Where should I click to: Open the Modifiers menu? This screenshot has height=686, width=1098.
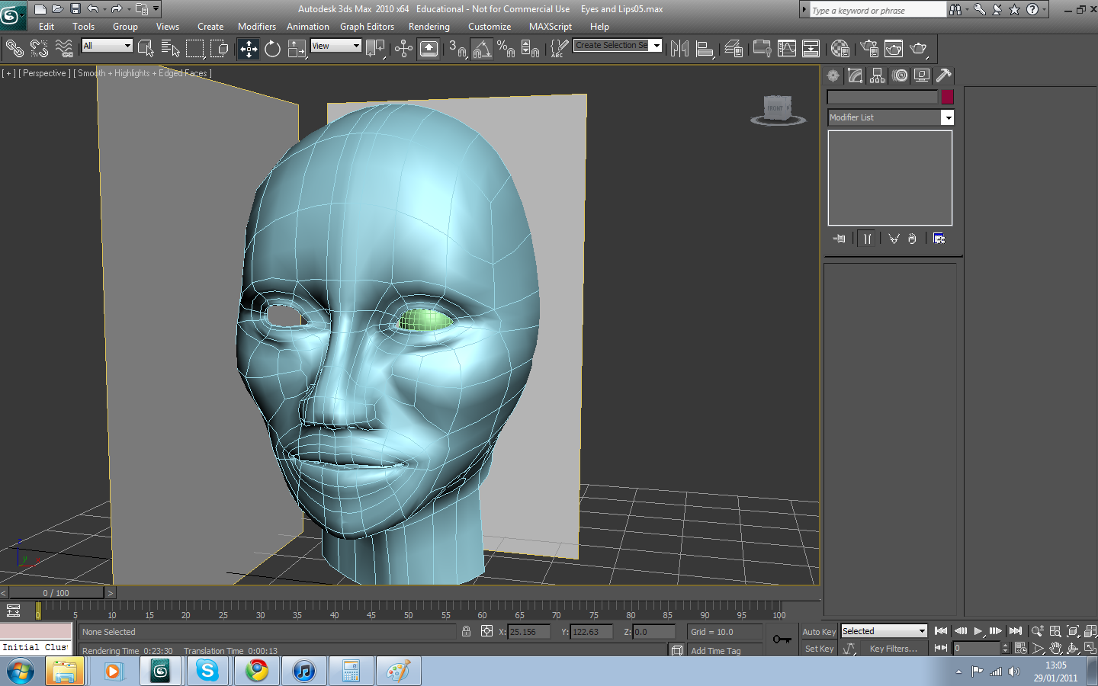256,26
